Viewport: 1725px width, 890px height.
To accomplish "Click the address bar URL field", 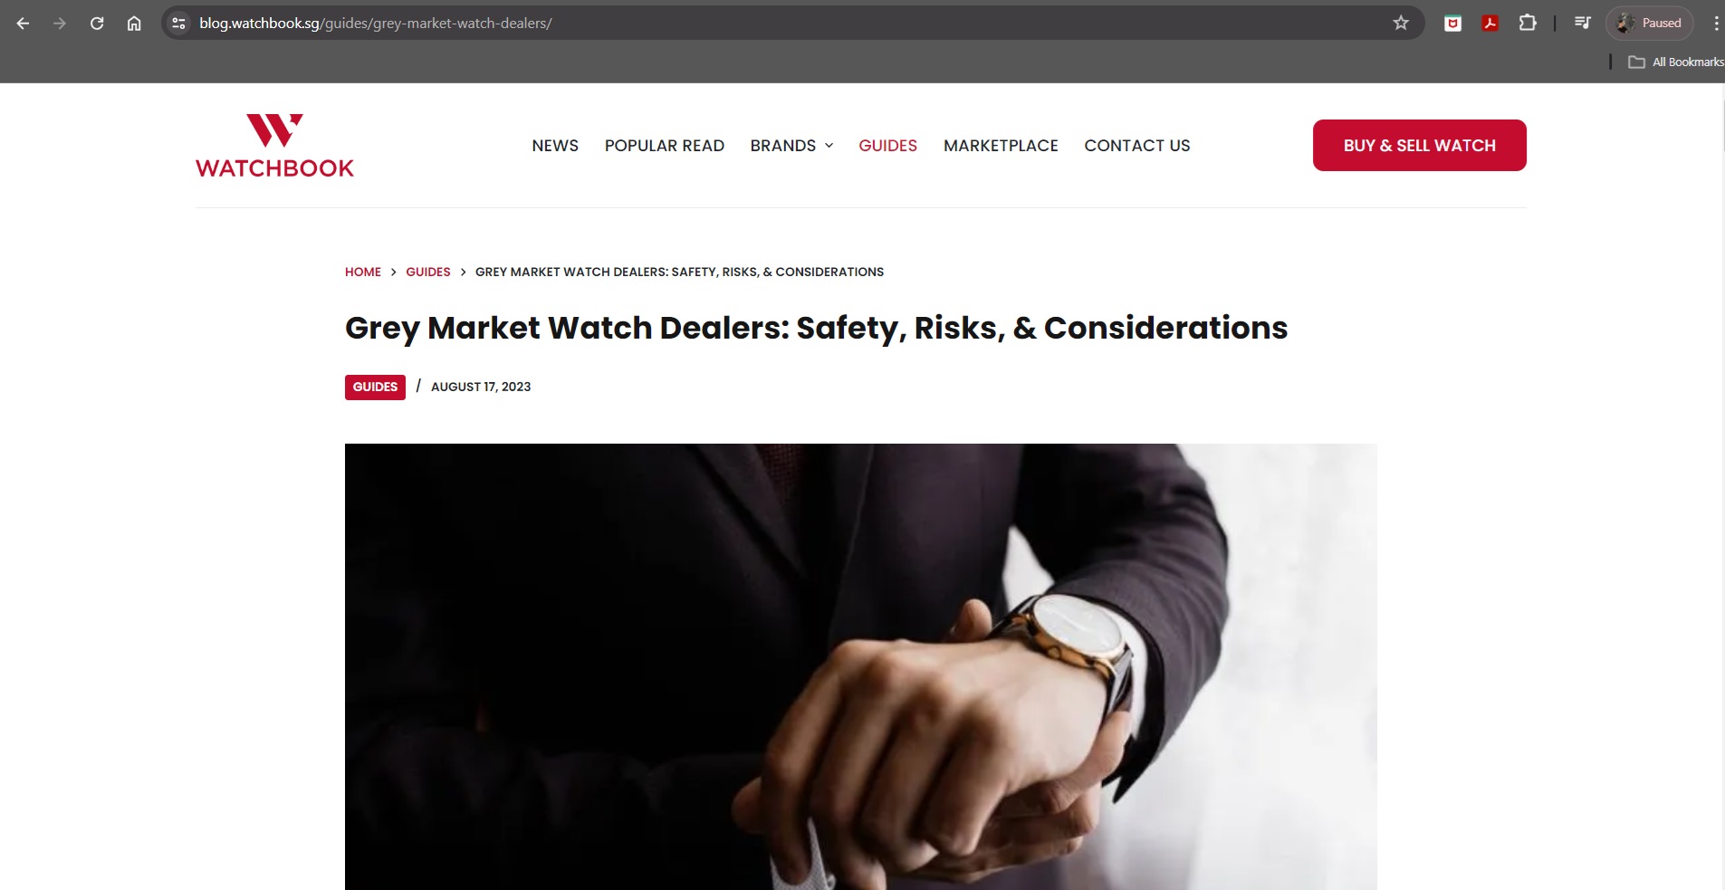I will [x=788, y=24].
